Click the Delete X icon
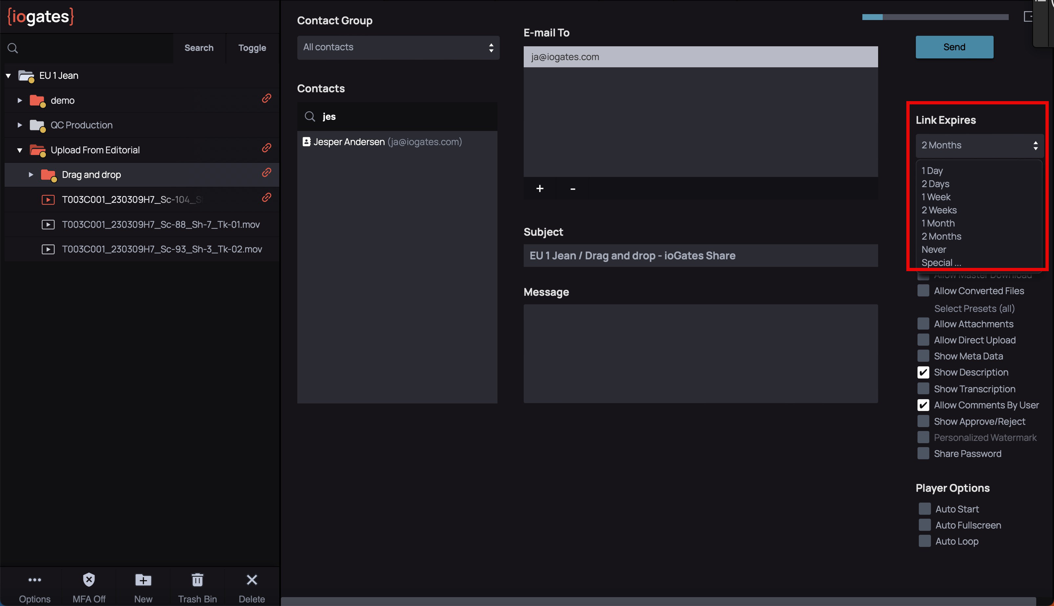Viewport: 1054px width, 606px height. pyautogui.click(x=252, y=579)
